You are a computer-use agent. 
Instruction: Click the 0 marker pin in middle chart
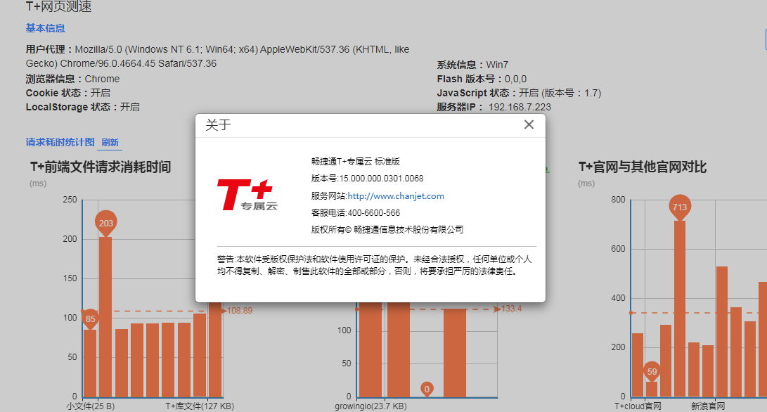[x=427, y=389]
